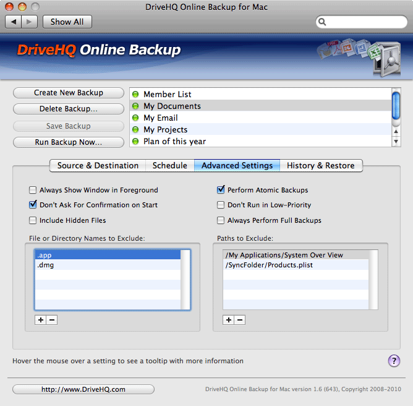
Task: Click plus button under file names exclude list
Action: 41,320
